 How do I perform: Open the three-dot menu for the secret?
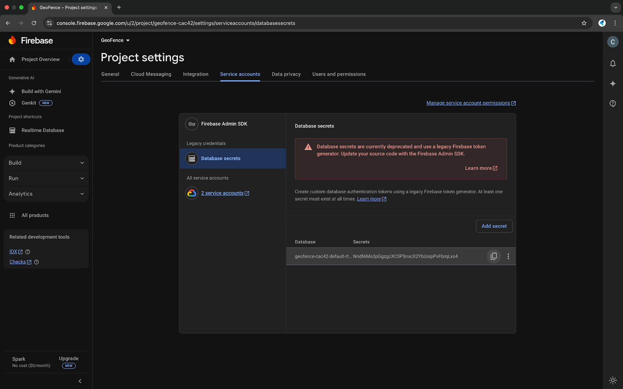508,256
